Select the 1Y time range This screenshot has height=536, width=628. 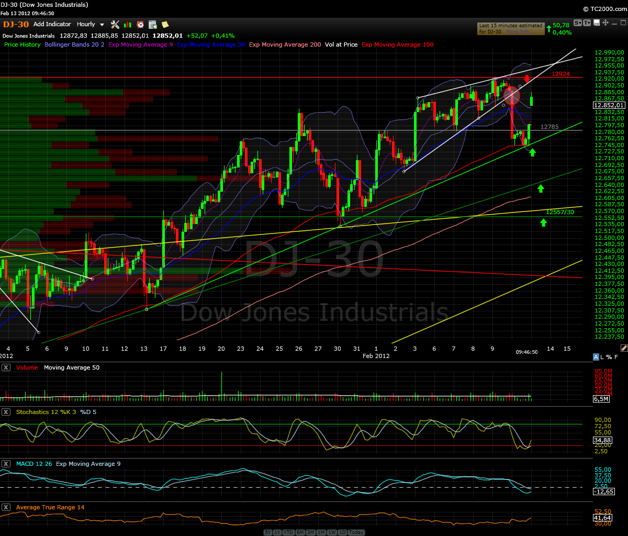pyautogui.click(x=276, y=532)
